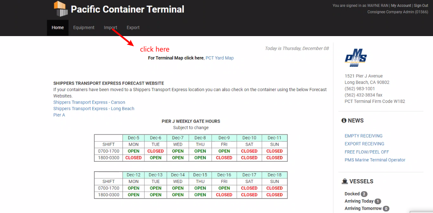Screen dimensions: 433x213
Task: Open the Export menu
Action: point(133,28)
